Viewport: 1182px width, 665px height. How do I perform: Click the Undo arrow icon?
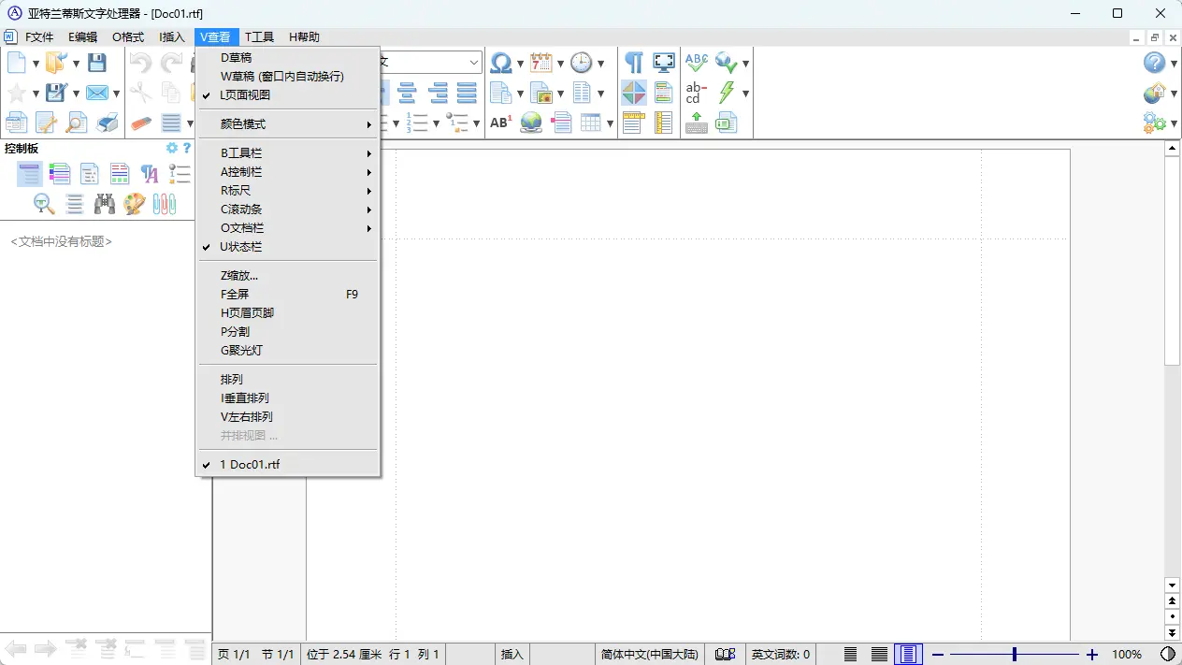141,63
